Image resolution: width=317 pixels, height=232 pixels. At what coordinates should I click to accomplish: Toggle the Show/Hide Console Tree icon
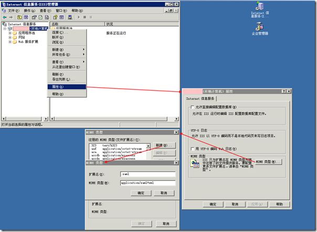coord(26,17)
